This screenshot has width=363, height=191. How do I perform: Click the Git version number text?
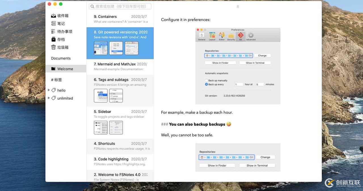pos(234,96)
